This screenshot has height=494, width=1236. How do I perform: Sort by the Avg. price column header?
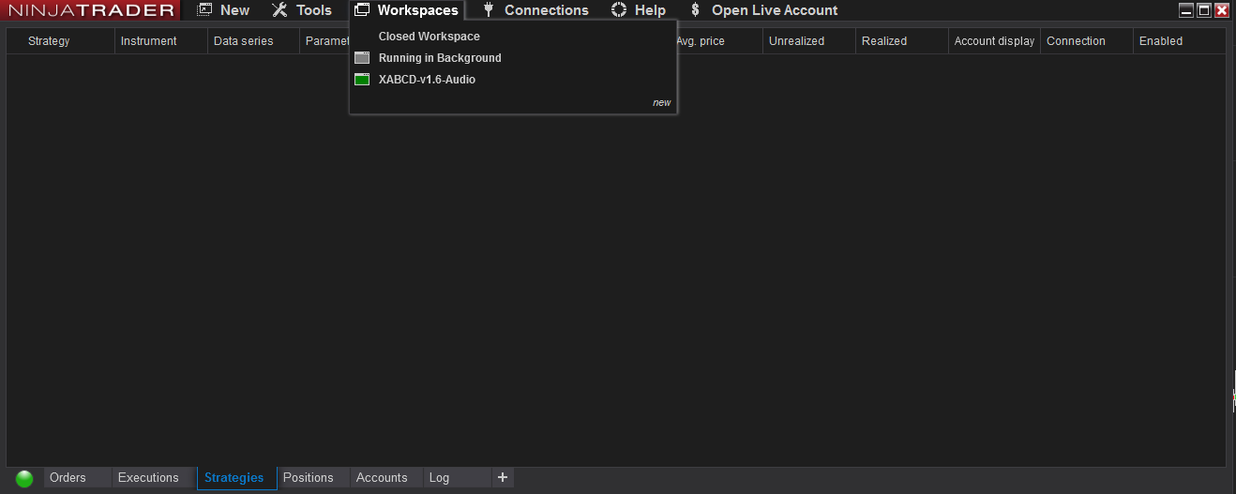(701, 41)
